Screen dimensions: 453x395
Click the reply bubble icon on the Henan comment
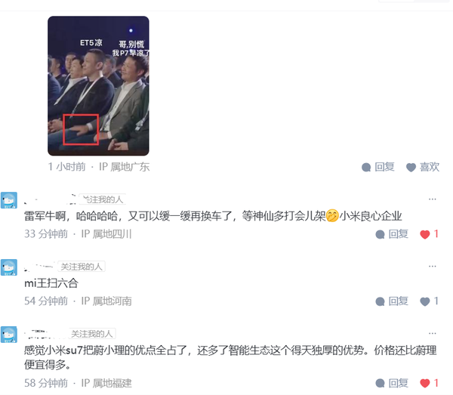[380, 301]
